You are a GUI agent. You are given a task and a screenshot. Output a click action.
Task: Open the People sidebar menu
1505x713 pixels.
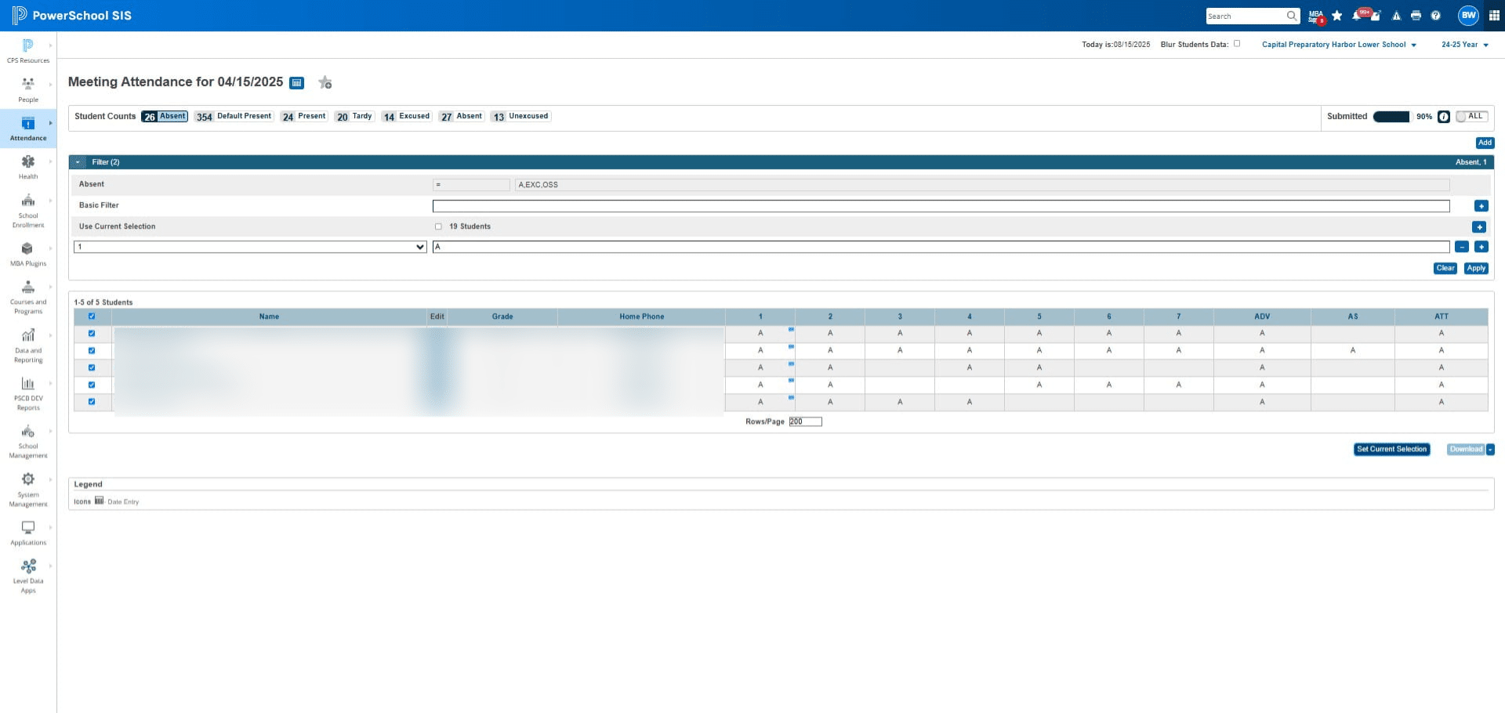click(x=28, y=90)
